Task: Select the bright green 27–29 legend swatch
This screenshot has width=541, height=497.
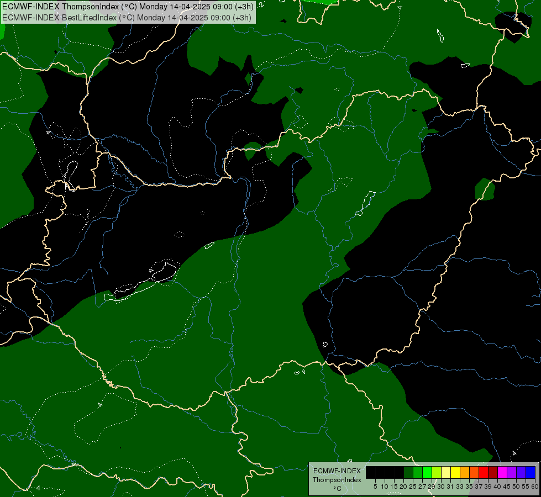Action: coord(427,472)
